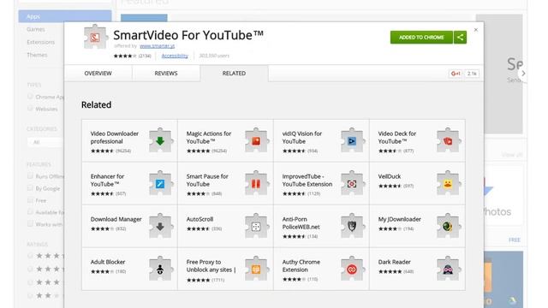This screenshot has width=548, height=308.
Task: Click the Adult Blocker extension icon
Action: pos(160,269)
